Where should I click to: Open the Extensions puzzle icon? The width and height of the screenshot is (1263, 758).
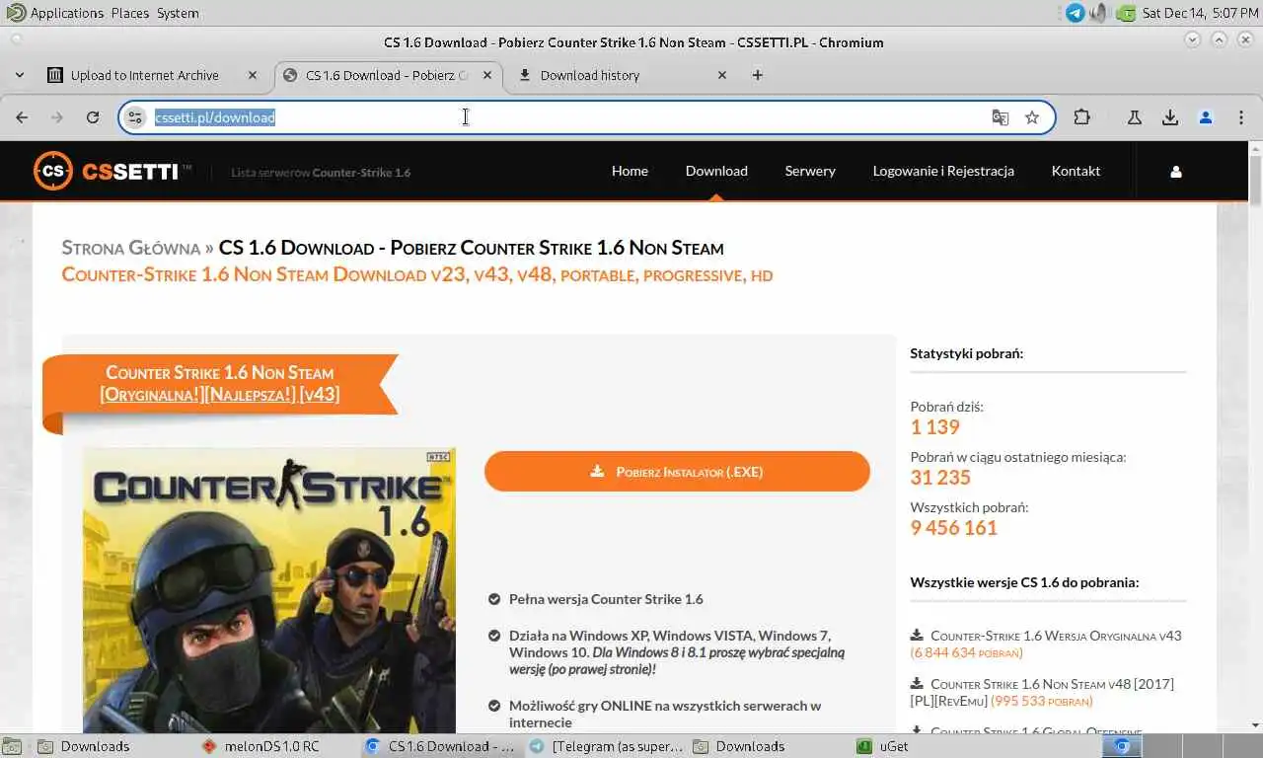[x=1081, y=117]
